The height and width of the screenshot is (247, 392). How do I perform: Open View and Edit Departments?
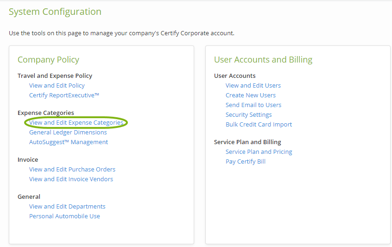[x=67, y=206]
